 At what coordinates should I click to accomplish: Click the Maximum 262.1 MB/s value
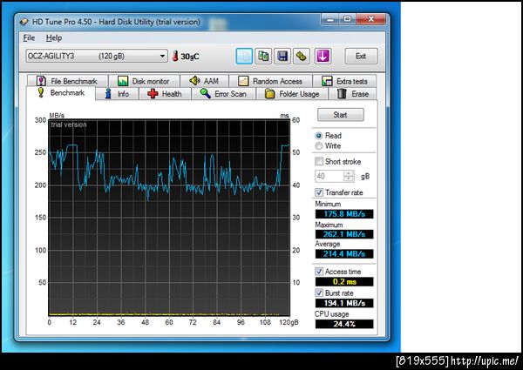[344, 234]
